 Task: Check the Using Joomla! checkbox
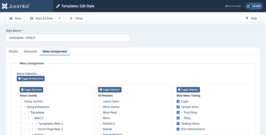[x=21, y=101]
